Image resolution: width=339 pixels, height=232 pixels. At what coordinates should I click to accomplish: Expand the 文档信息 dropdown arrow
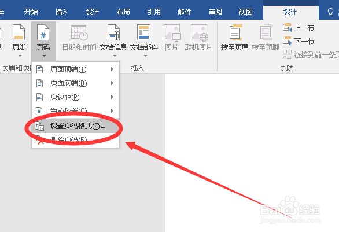(115, 56)
